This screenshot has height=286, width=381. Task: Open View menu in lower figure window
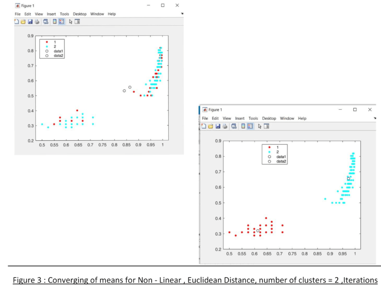227,119
